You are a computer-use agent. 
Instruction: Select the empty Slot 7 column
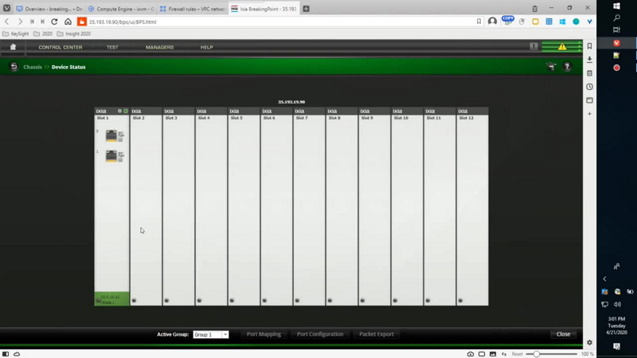[x=309, y=207]
